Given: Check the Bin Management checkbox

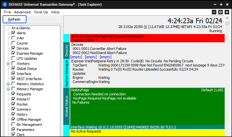Looking at the screenshot, I should (13, 125).
